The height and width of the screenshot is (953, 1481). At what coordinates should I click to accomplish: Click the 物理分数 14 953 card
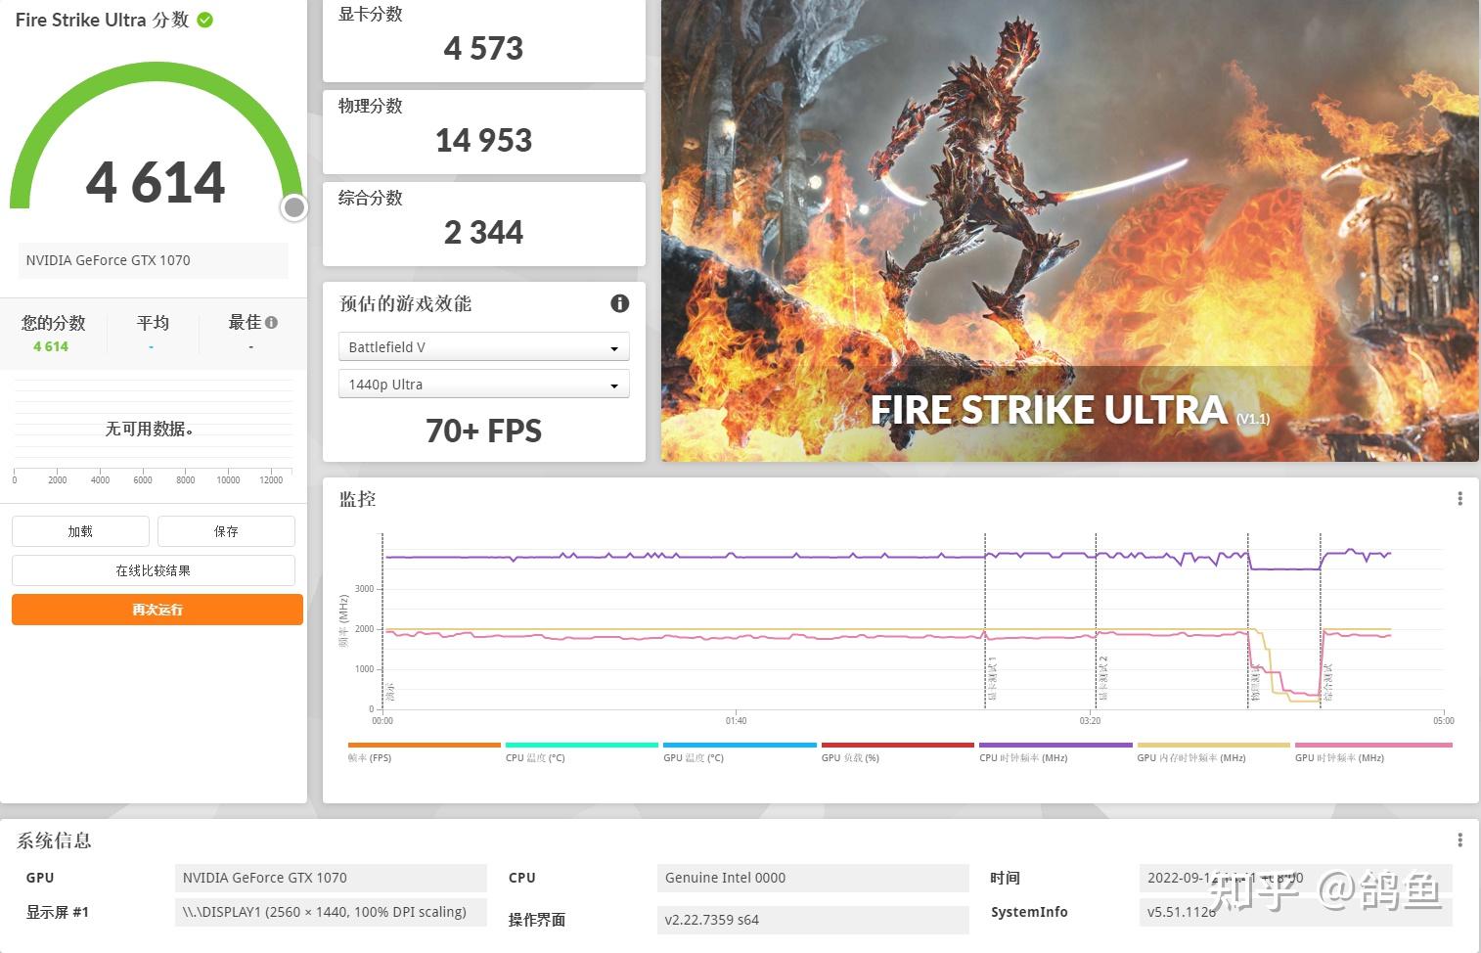coord(484,132)
